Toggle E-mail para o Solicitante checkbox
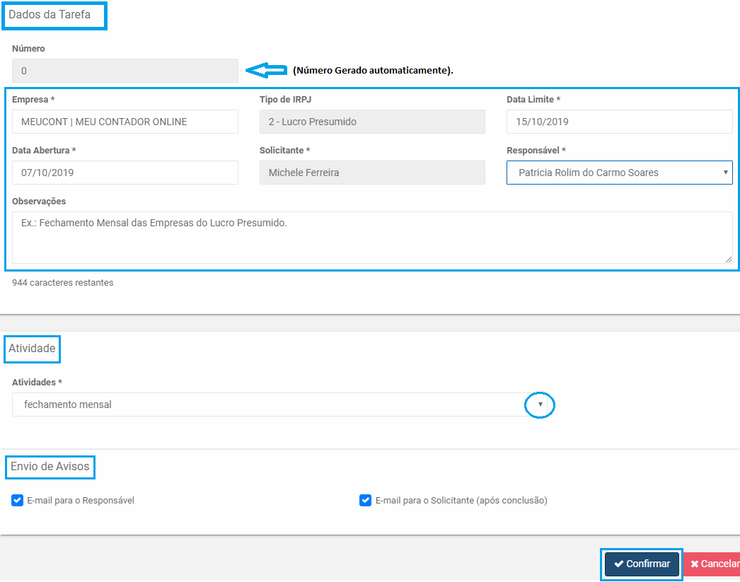 (x=365, y=501)
